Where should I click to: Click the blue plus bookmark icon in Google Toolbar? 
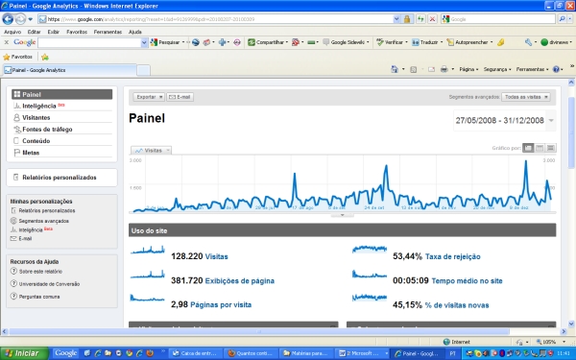click(222, 42)
